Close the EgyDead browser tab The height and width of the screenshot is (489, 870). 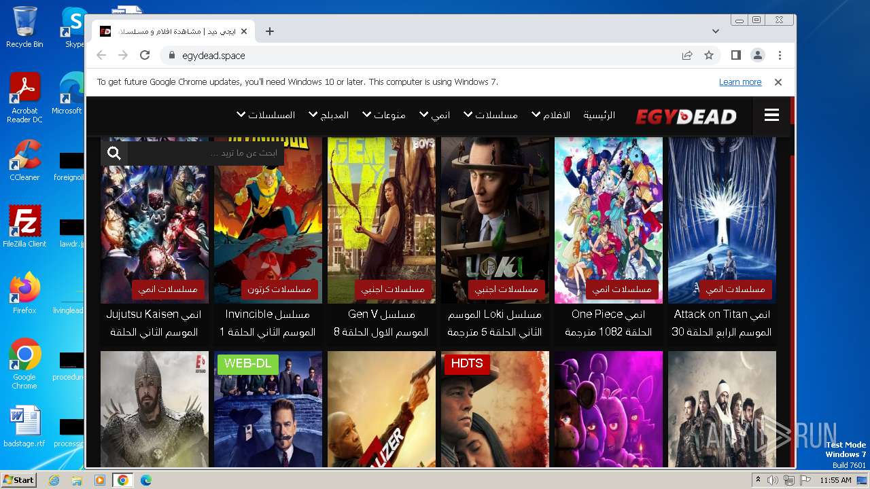coord(244,31)
